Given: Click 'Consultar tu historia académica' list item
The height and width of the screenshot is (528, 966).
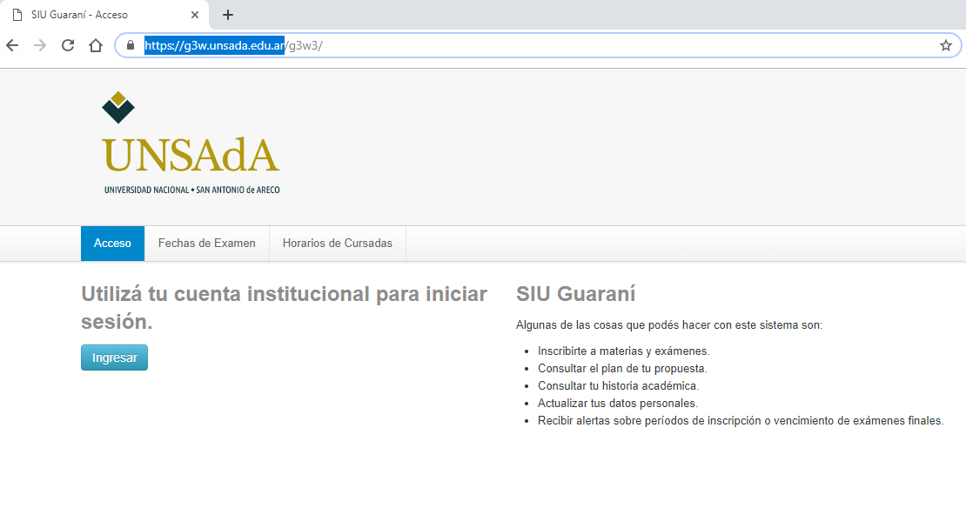Looking at the screenshot, I should [618, 385].
